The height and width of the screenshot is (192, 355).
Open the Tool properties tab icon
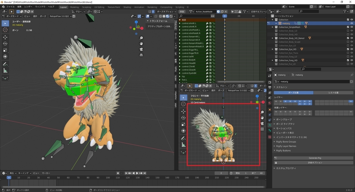pos(270,76)
